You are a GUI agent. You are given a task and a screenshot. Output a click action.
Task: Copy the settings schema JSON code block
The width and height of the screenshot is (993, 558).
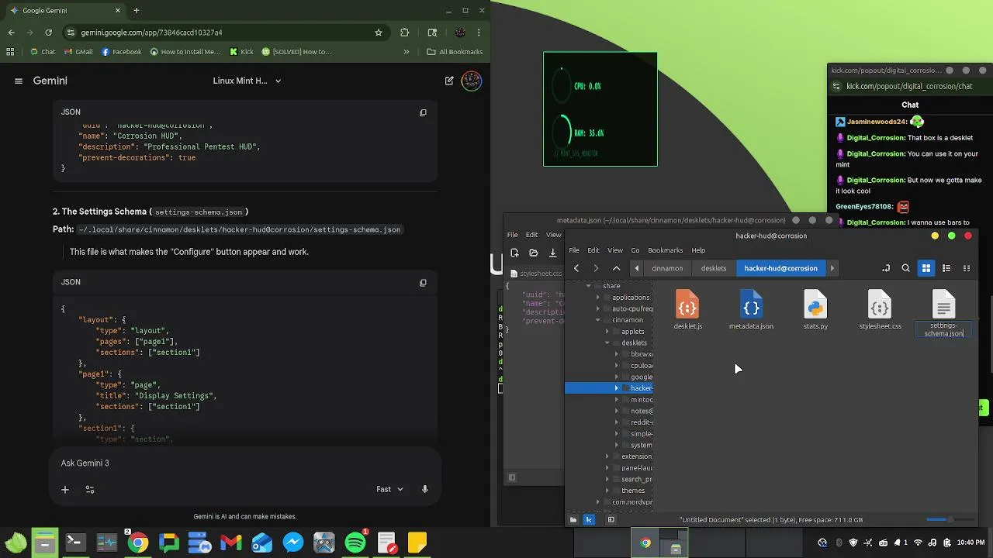423,283
